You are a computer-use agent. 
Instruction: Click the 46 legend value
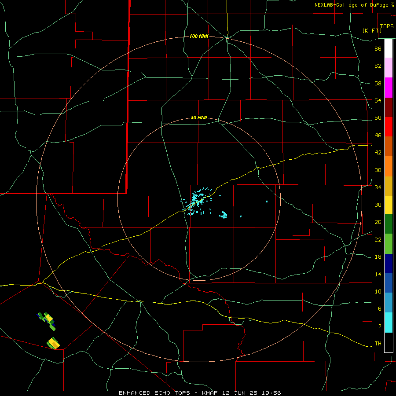[378, 136]
